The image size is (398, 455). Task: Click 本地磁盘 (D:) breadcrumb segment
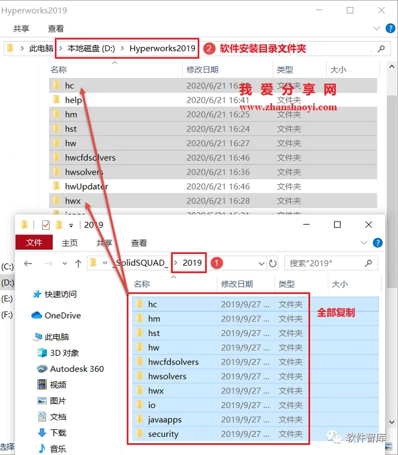pyautogui.click(x=91, y=48)
